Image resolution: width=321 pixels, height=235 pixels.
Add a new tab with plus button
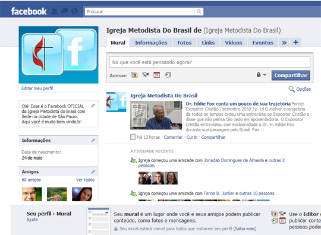click(x=295, y=42)
